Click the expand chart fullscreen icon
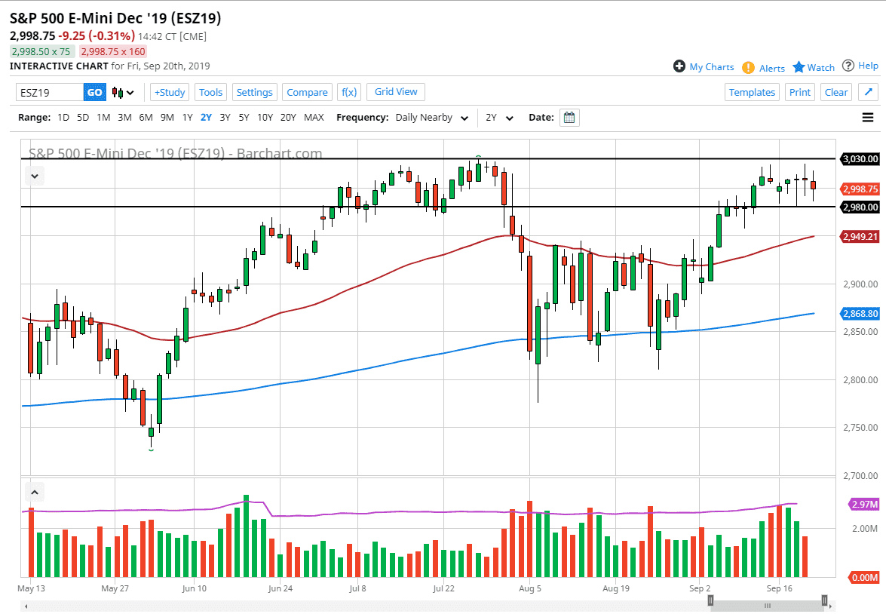Screen dimensions: 886x614 point(869,92)
